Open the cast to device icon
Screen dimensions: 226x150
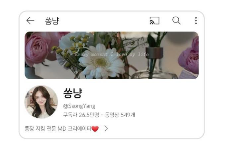click(155, 21)
